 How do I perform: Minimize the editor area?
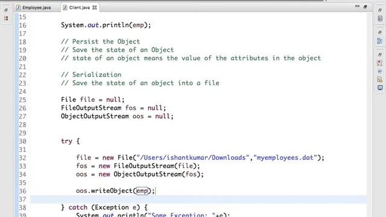[357, 7]
